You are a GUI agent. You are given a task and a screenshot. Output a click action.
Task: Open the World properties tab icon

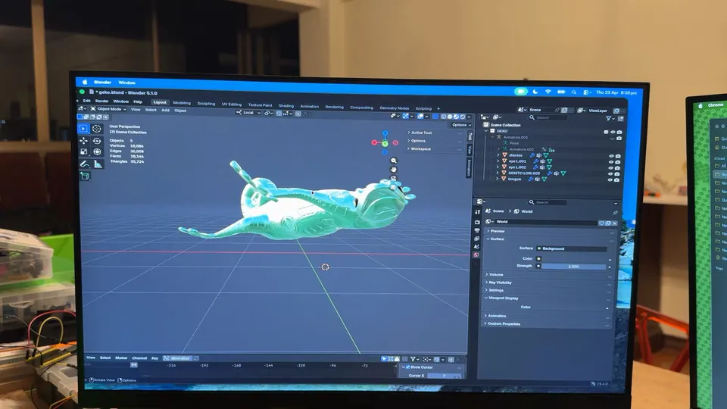476,255
